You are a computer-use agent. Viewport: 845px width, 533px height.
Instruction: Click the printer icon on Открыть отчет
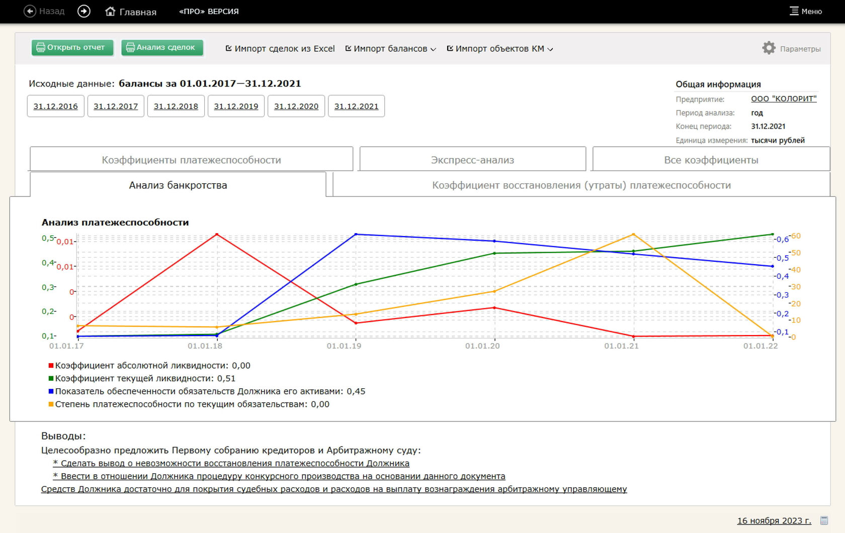pyautogui.click(x=41, y=48)
